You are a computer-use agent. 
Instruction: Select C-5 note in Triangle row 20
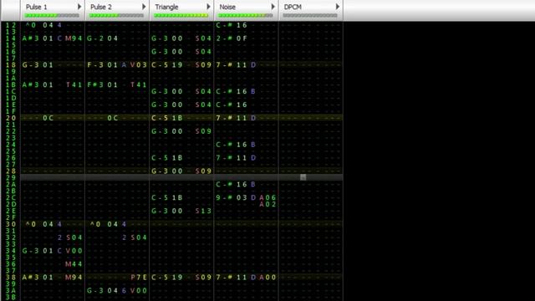pos(160,118)
